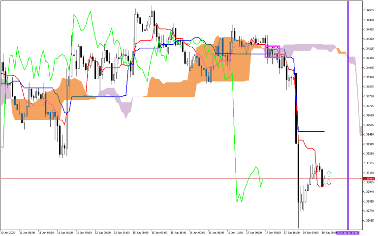The image size is (378, 236).
Task: Click price axis label 1.34300
Action: tap(369, 39)
